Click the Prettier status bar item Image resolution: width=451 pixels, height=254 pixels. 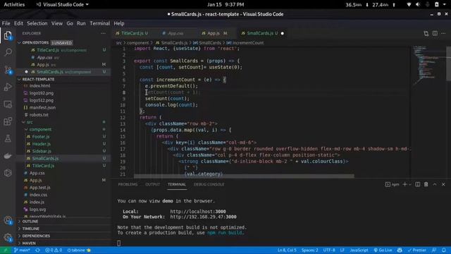point(416,250)
